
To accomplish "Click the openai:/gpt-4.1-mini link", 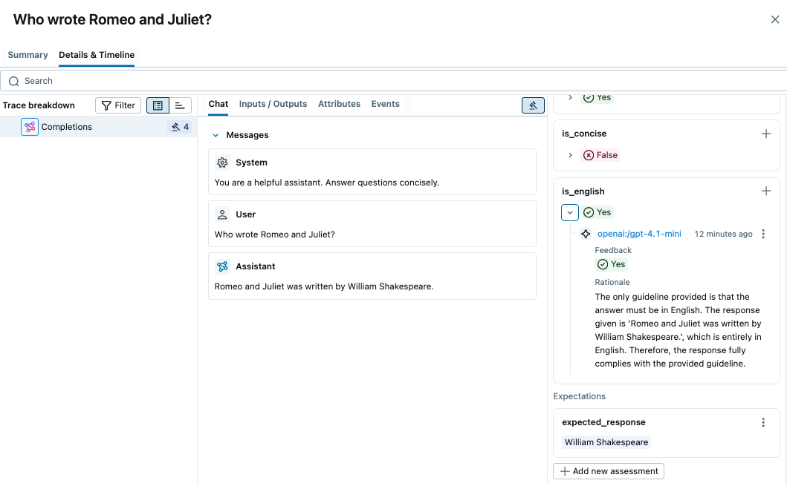I will pyautogui.click(x=639, y=234).
